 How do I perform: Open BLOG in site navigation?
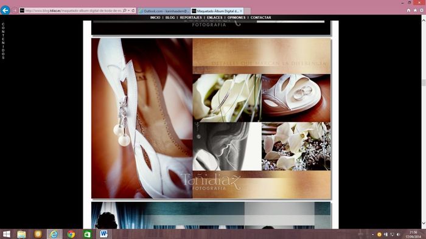pos(170,18)
